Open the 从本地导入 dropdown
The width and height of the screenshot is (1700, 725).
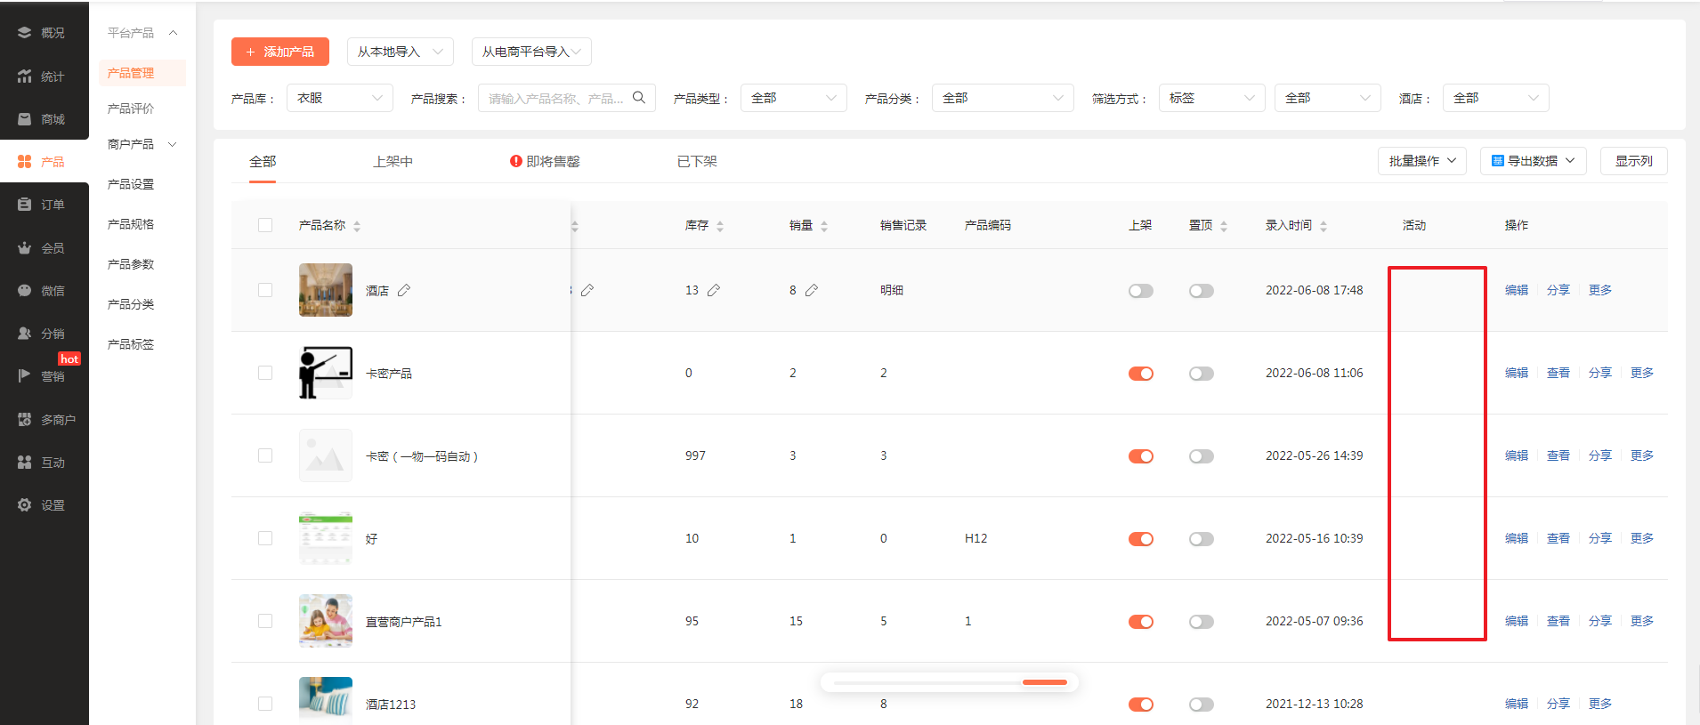[x=401, y=52]
